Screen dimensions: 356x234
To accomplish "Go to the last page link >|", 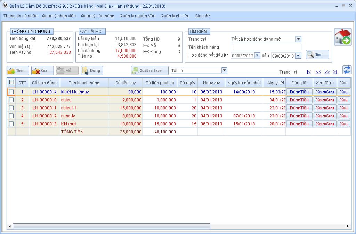I will [335, 72].
